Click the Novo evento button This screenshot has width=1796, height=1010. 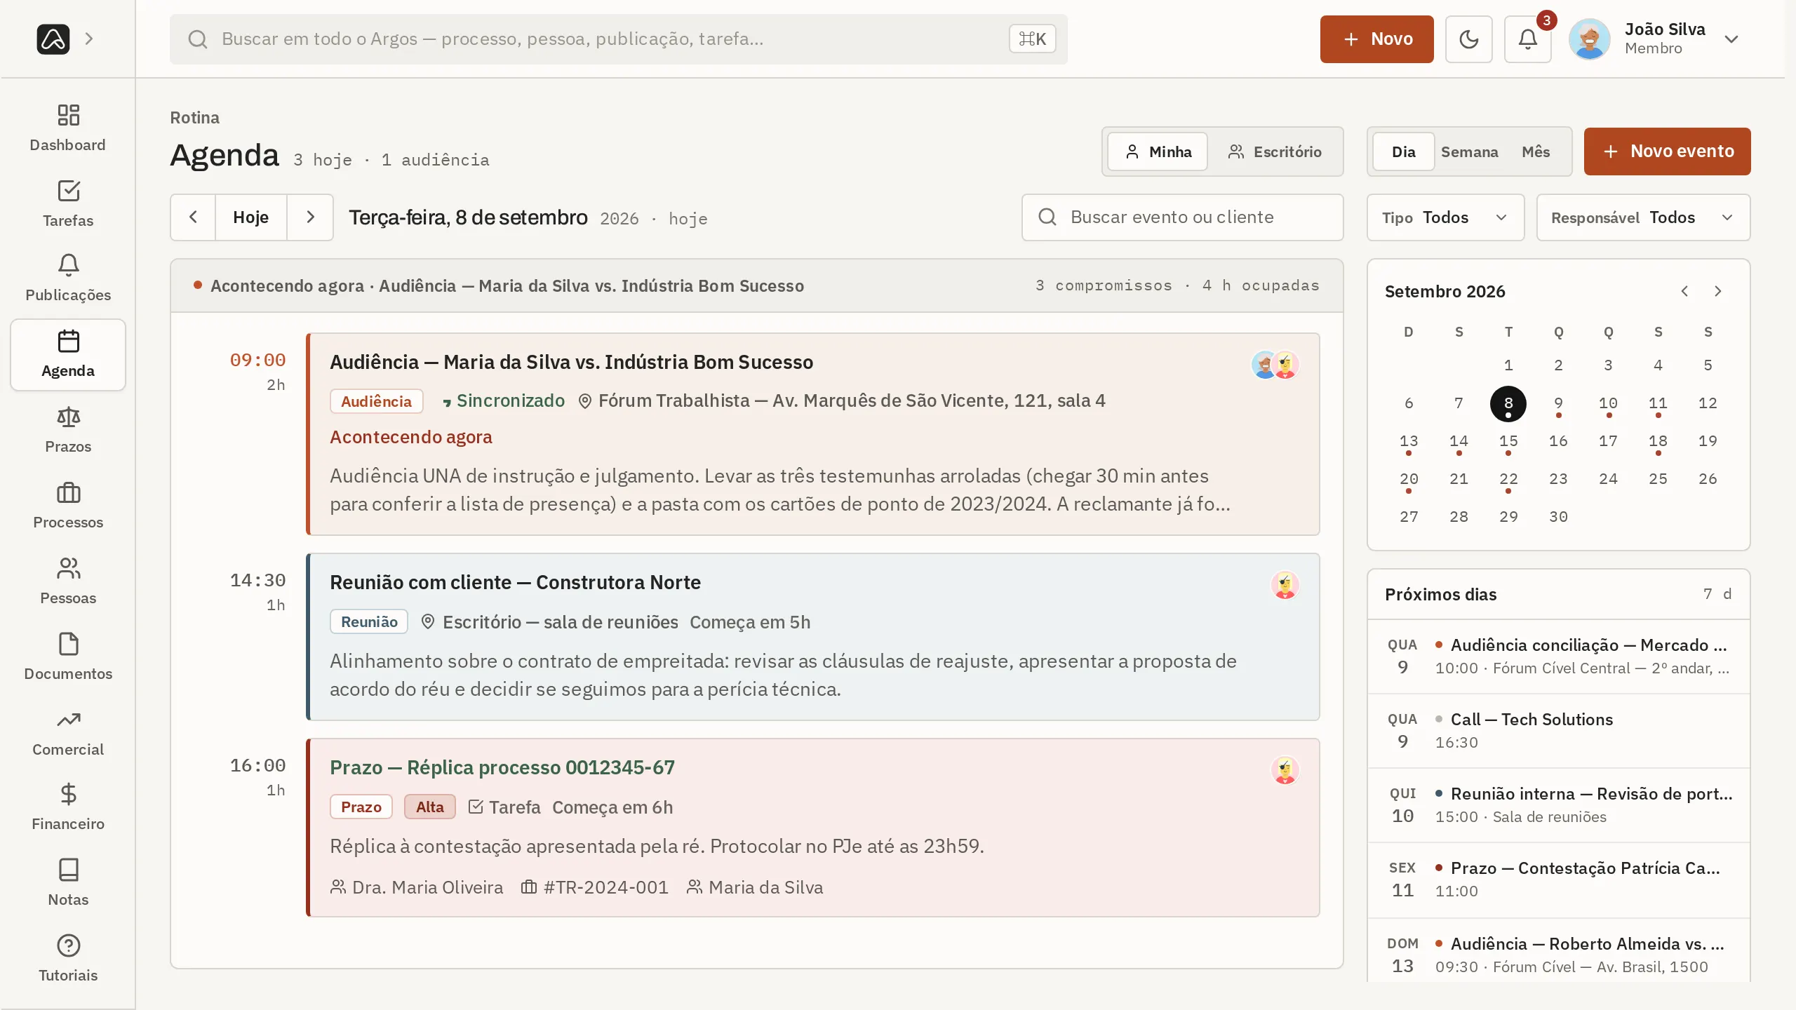[x=1667, y=151]
